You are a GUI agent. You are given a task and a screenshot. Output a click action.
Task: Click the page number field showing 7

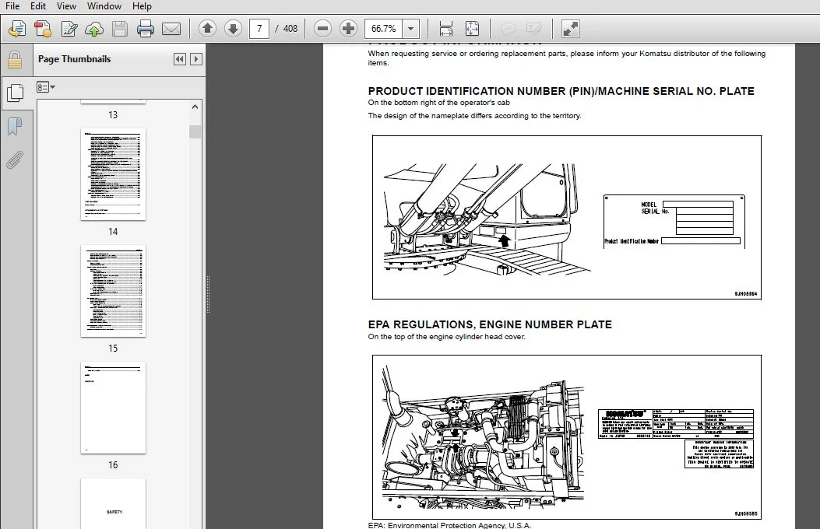259,28
